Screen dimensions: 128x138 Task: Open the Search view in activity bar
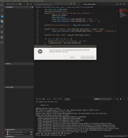click(x=2, y=10)
